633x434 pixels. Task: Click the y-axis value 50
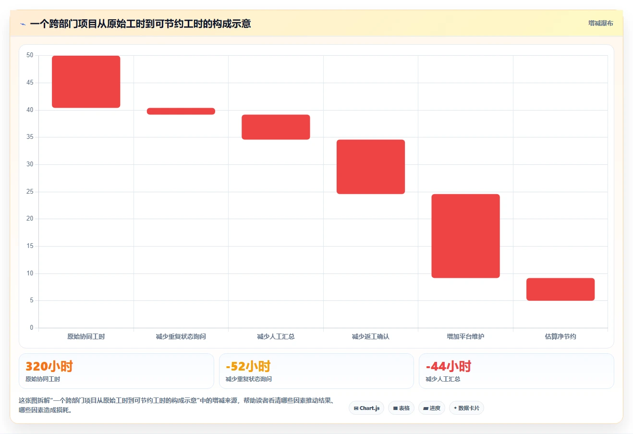tap(30, 55)
